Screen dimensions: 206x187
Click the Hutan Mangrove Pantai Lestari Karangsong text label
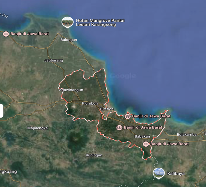100,22
